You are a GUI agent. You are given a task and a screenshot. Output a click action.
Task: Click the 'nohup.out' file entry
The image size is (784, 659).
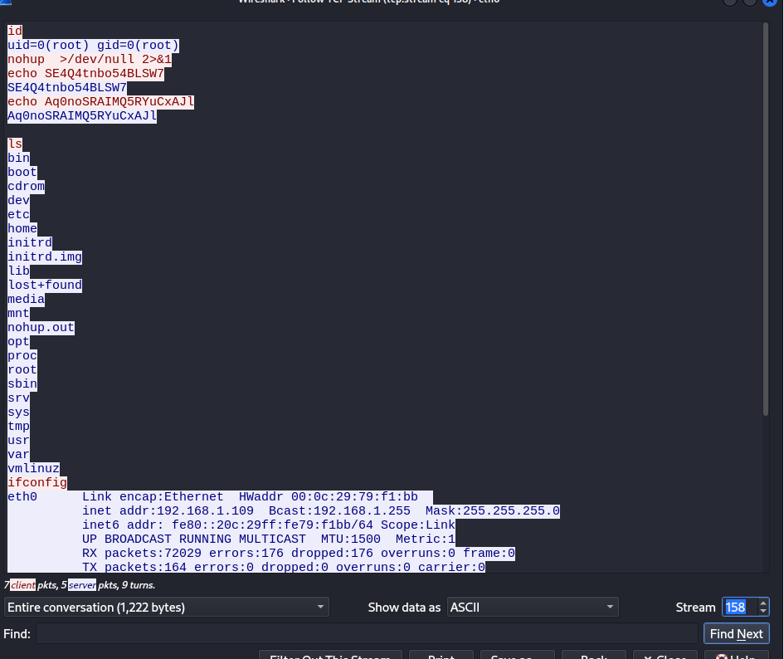click(x=41, y=327)
